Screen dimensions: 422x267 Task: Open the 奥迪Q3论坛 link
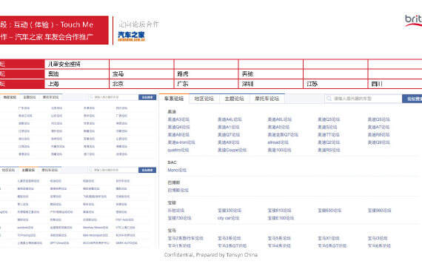pos(329,119)
